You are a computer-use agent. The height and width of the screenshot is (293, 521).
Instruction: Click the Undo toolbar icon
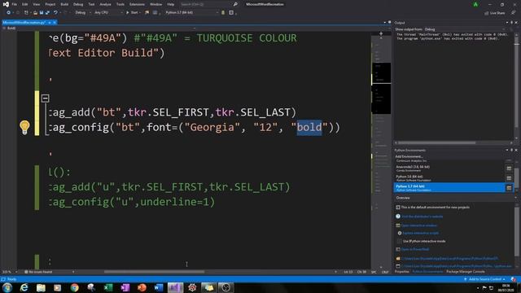click(55, 13)
